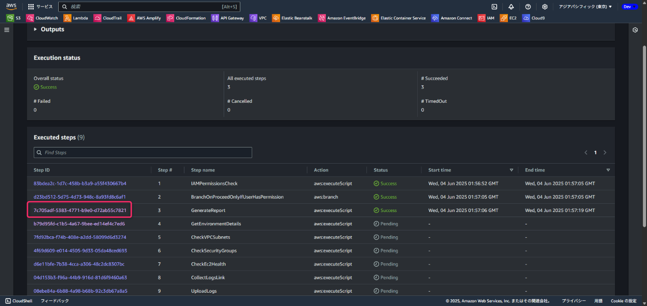Open the Asia Pacific (Tokyo) region dropdown
Screen dimensions: 647x306
[585, 7]
